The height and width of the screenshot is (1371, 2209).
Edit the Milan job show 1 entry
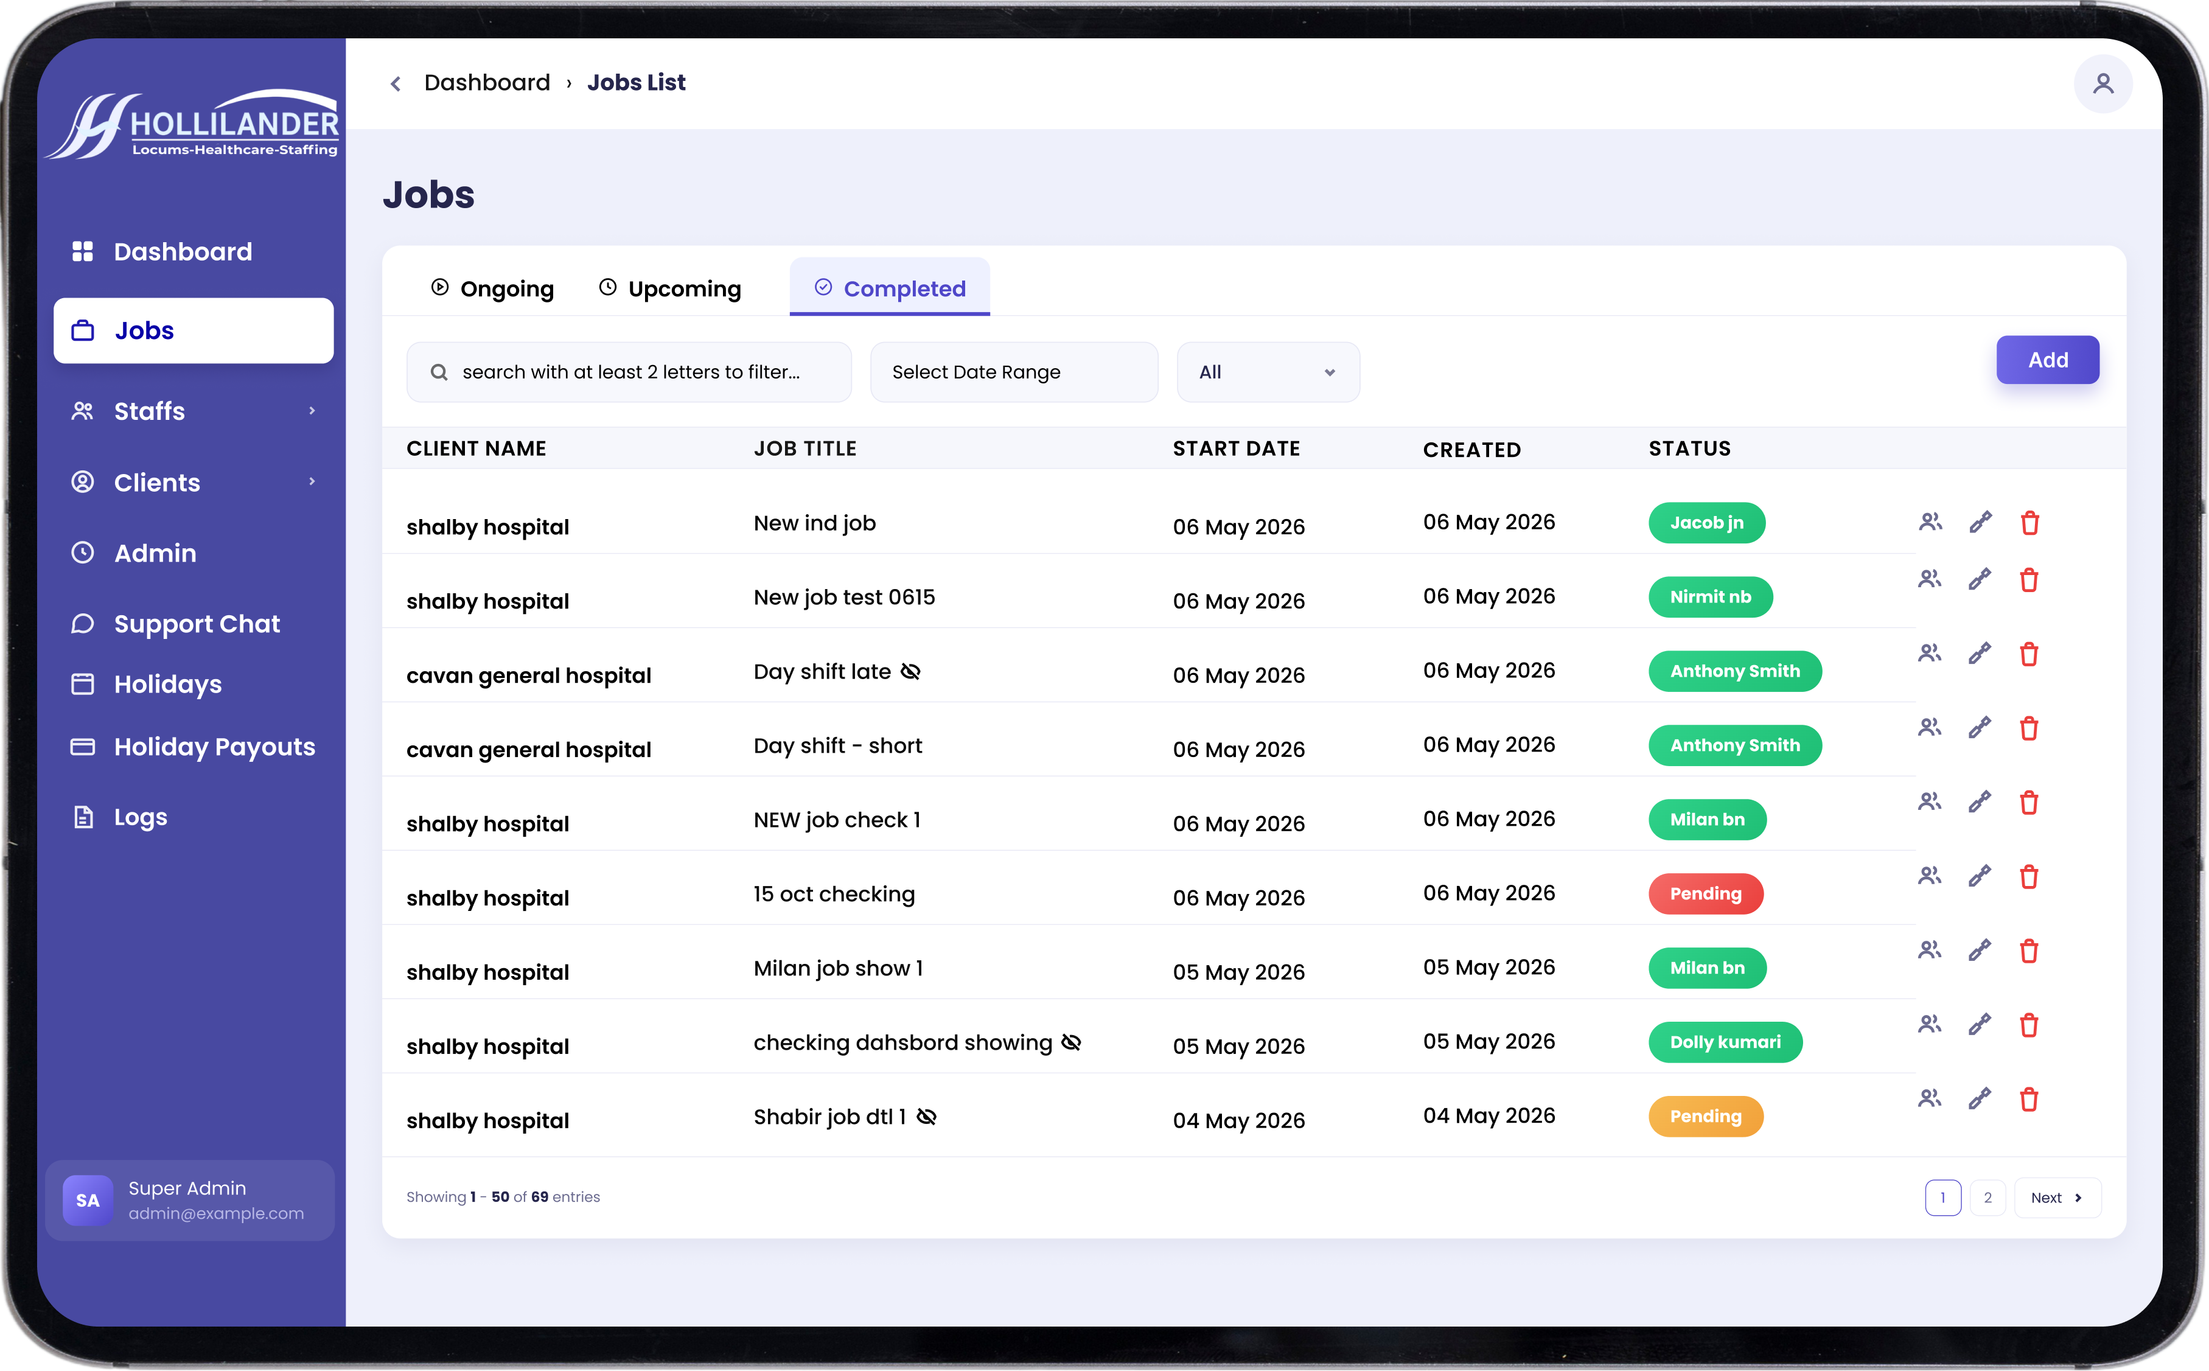coord(1980,951)
